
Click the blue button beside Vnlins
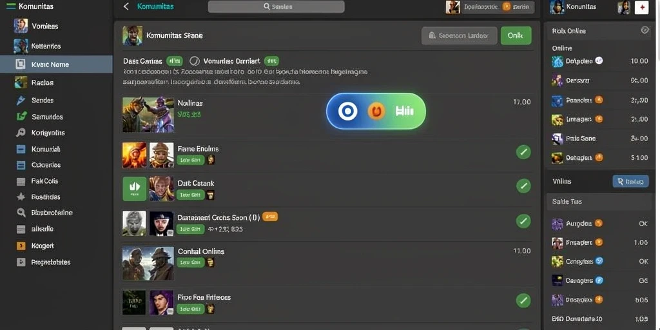[630, 181]
